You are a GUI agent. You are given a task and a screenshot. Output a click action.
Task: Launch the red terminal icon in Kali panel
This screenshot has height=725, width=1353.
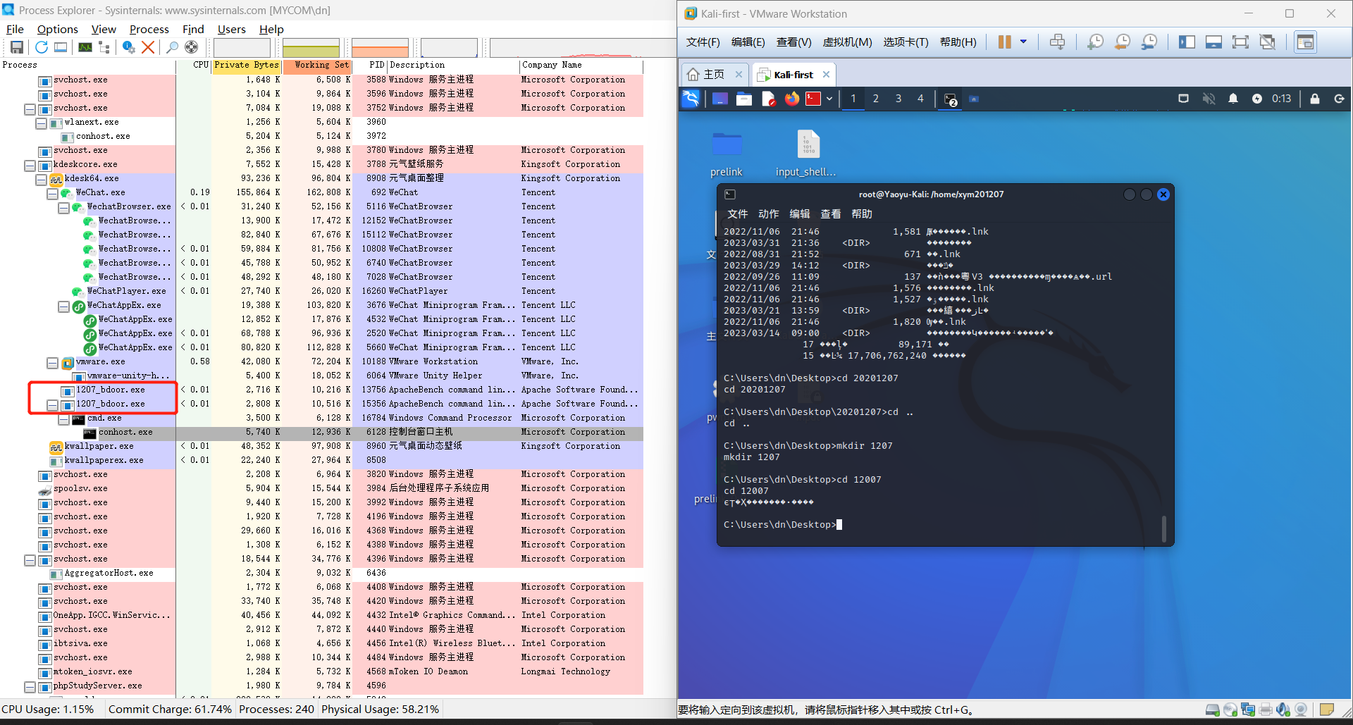click(x=813, y=99)
